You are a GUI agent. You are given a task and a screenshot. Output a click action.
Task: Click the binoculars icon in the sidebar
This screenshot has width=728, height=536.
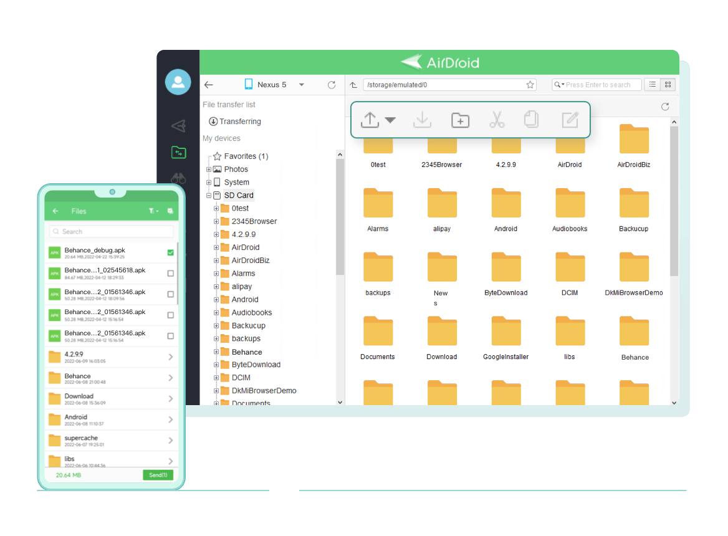pyautogui.click(x=178, y=179)
